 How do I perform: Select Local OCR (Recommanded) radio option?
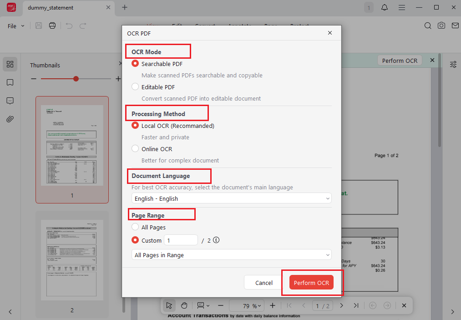[x=135, y=126]
